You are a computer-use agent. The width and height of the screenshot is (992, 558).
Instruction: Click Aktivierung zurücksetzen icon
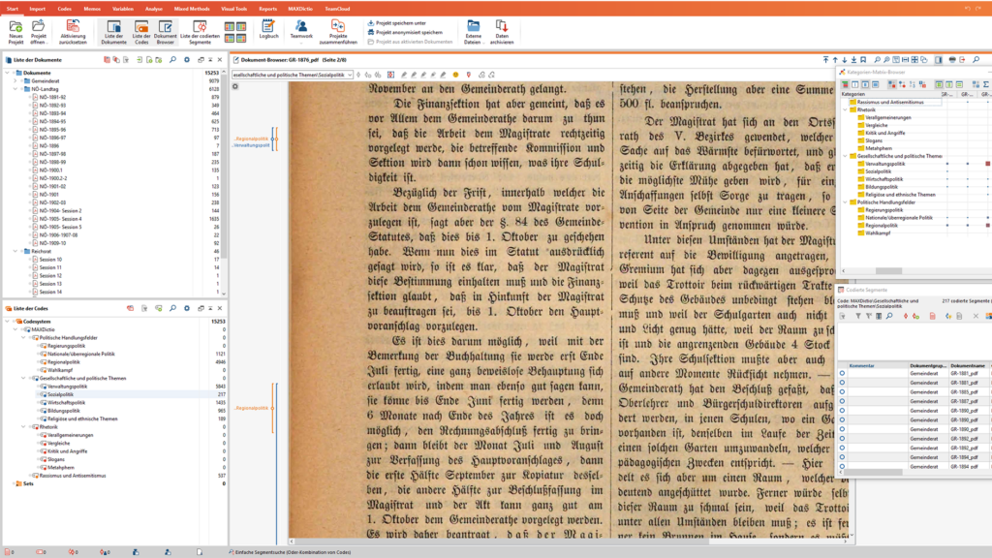74,27
